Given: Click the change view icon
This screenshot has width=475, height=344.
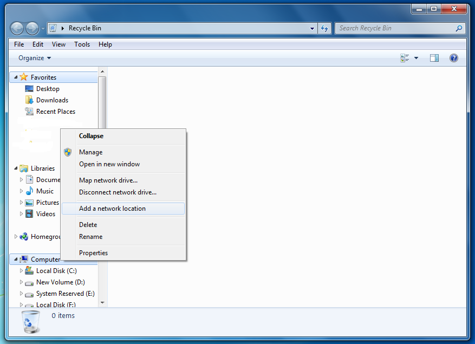Looking at the screenshot, I should click(405, 58).
